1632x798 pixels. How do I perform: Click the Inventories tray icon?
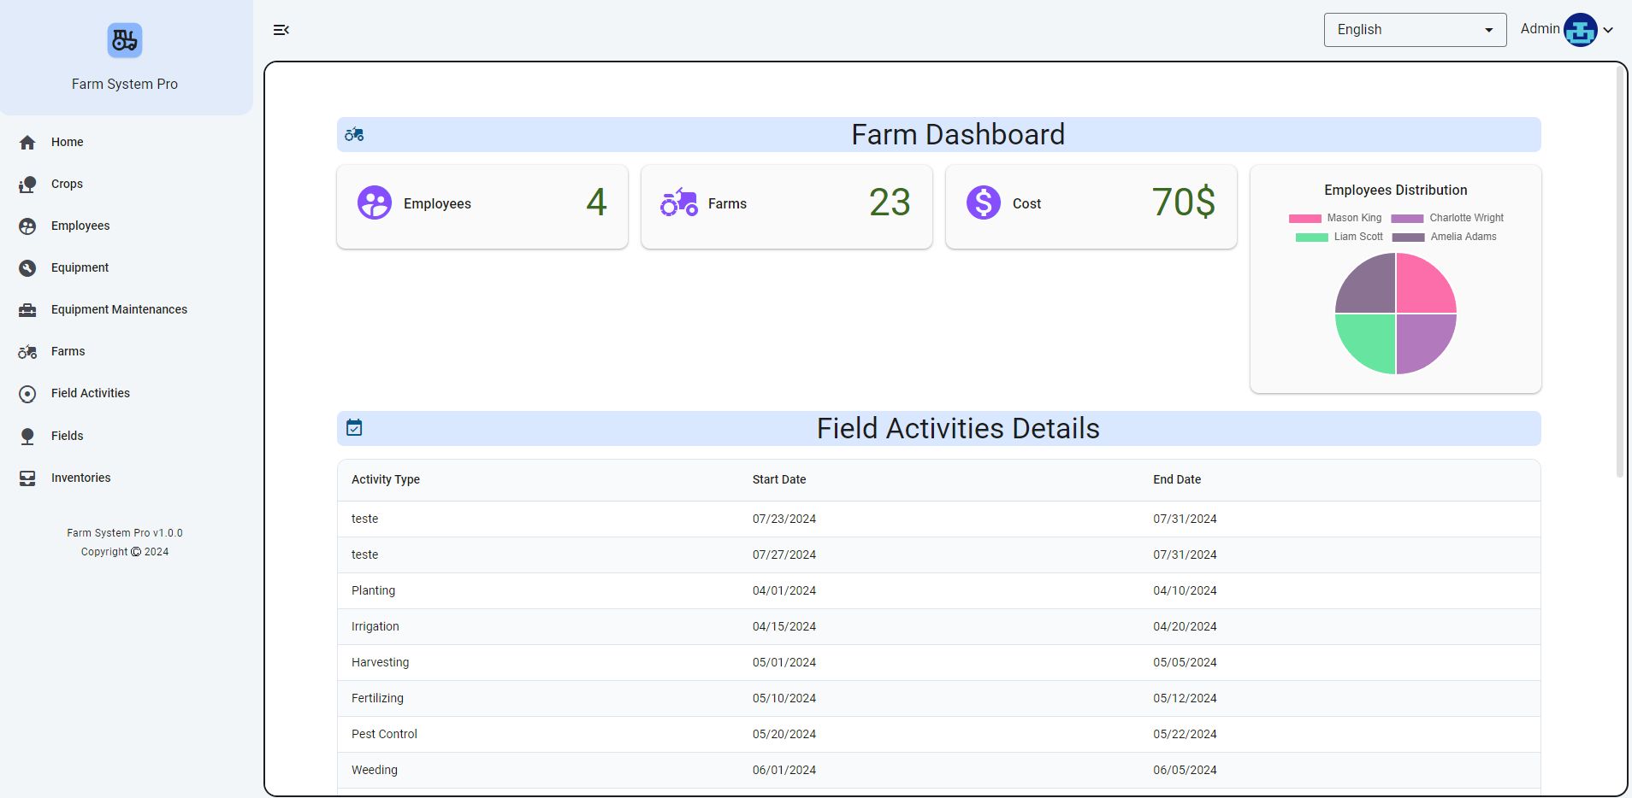point(27,478)
